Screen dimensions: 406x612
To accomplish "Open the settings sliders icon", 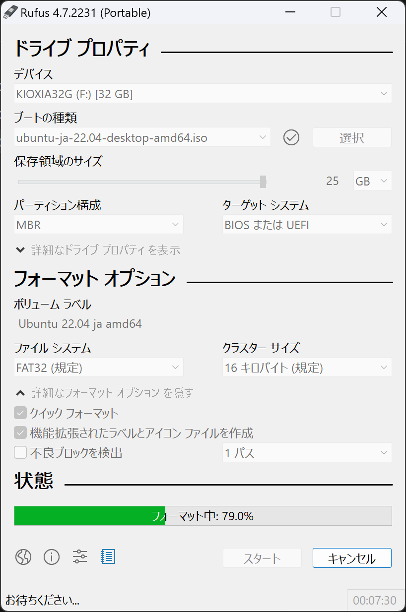I will 80,557.
